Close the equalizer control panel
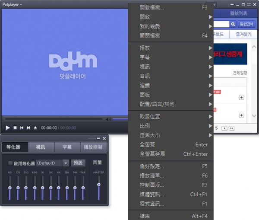 tap(104, 138)
